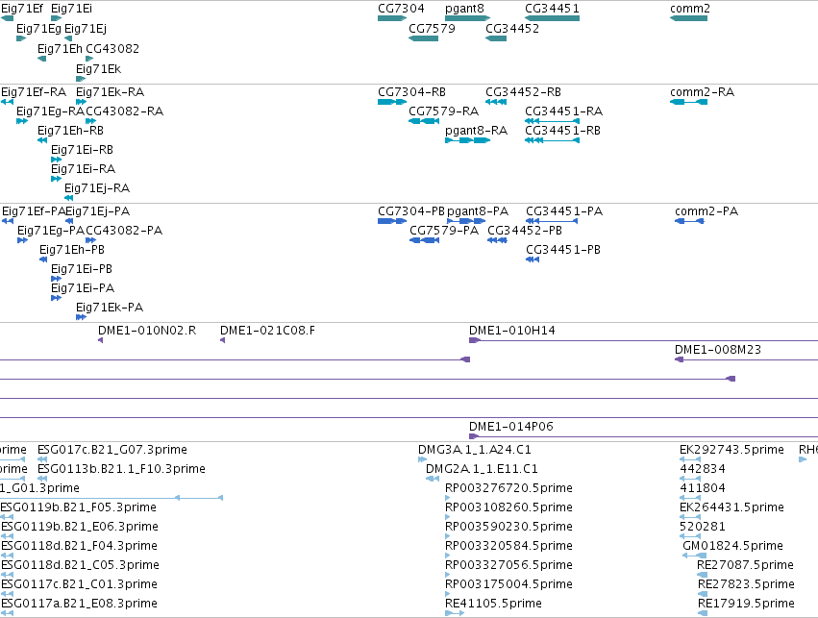Click the pgant8-RA transcript exon glyph

pos(467,140)
